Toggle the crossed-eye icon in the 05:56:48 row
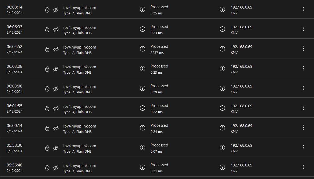The height and width of the screenshot is (179, 314). [56, 168]
